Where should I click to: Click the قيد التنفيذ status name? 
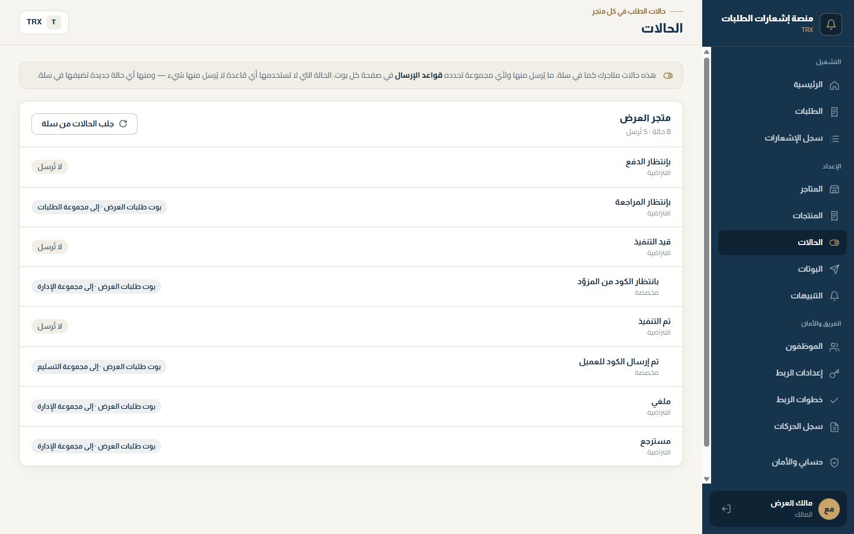pyautogui.click(x=652, y=242)
